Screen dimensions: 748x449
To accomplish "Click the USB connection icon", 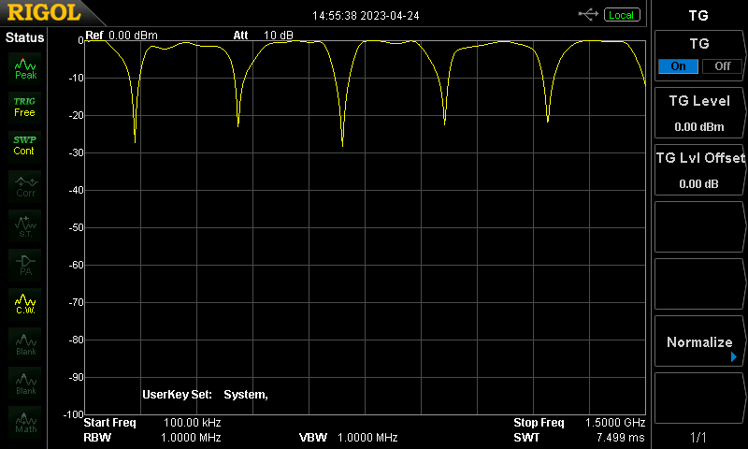I will point(589,15).
